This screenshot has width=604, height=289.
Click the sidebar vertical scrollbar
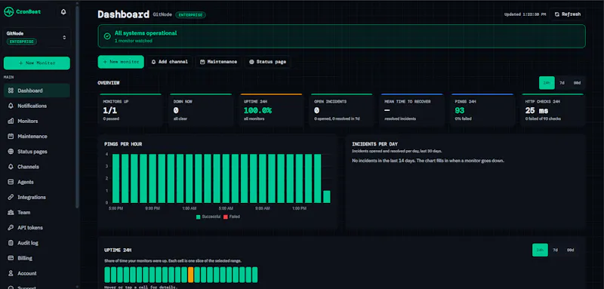[78, 108]
